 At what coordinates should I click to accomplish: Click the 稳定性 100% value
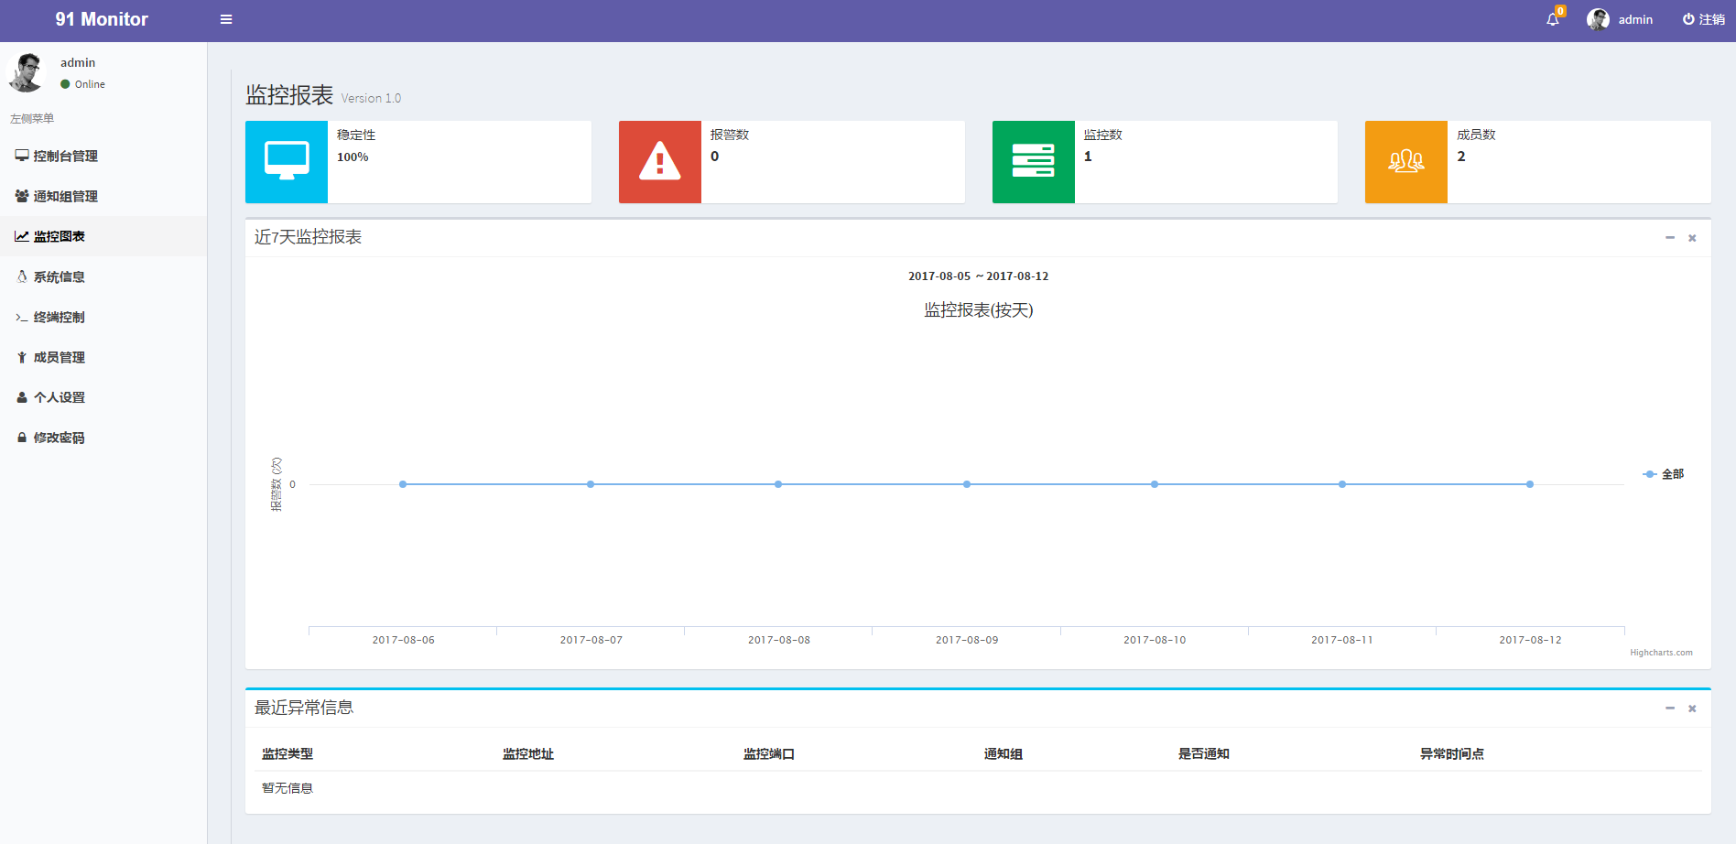(x=353, y=157)
